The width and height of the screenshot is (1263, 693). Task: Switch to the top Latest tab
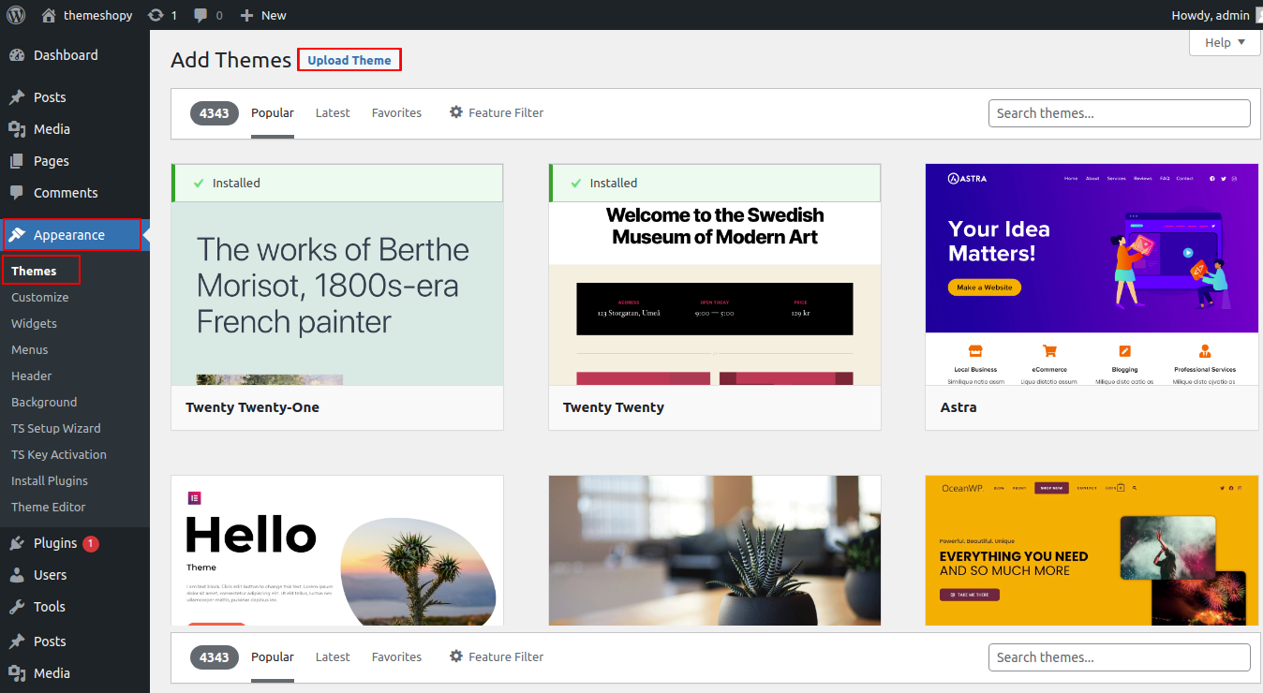click(x=333, y=112)
